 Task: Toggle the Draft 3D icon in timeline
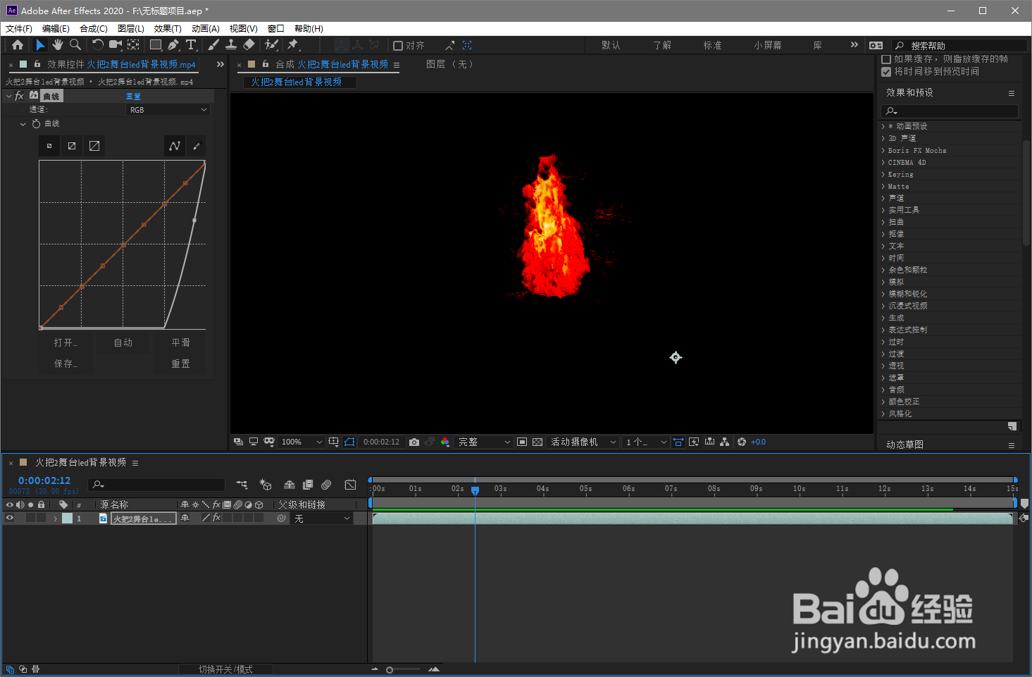(266, 485)
